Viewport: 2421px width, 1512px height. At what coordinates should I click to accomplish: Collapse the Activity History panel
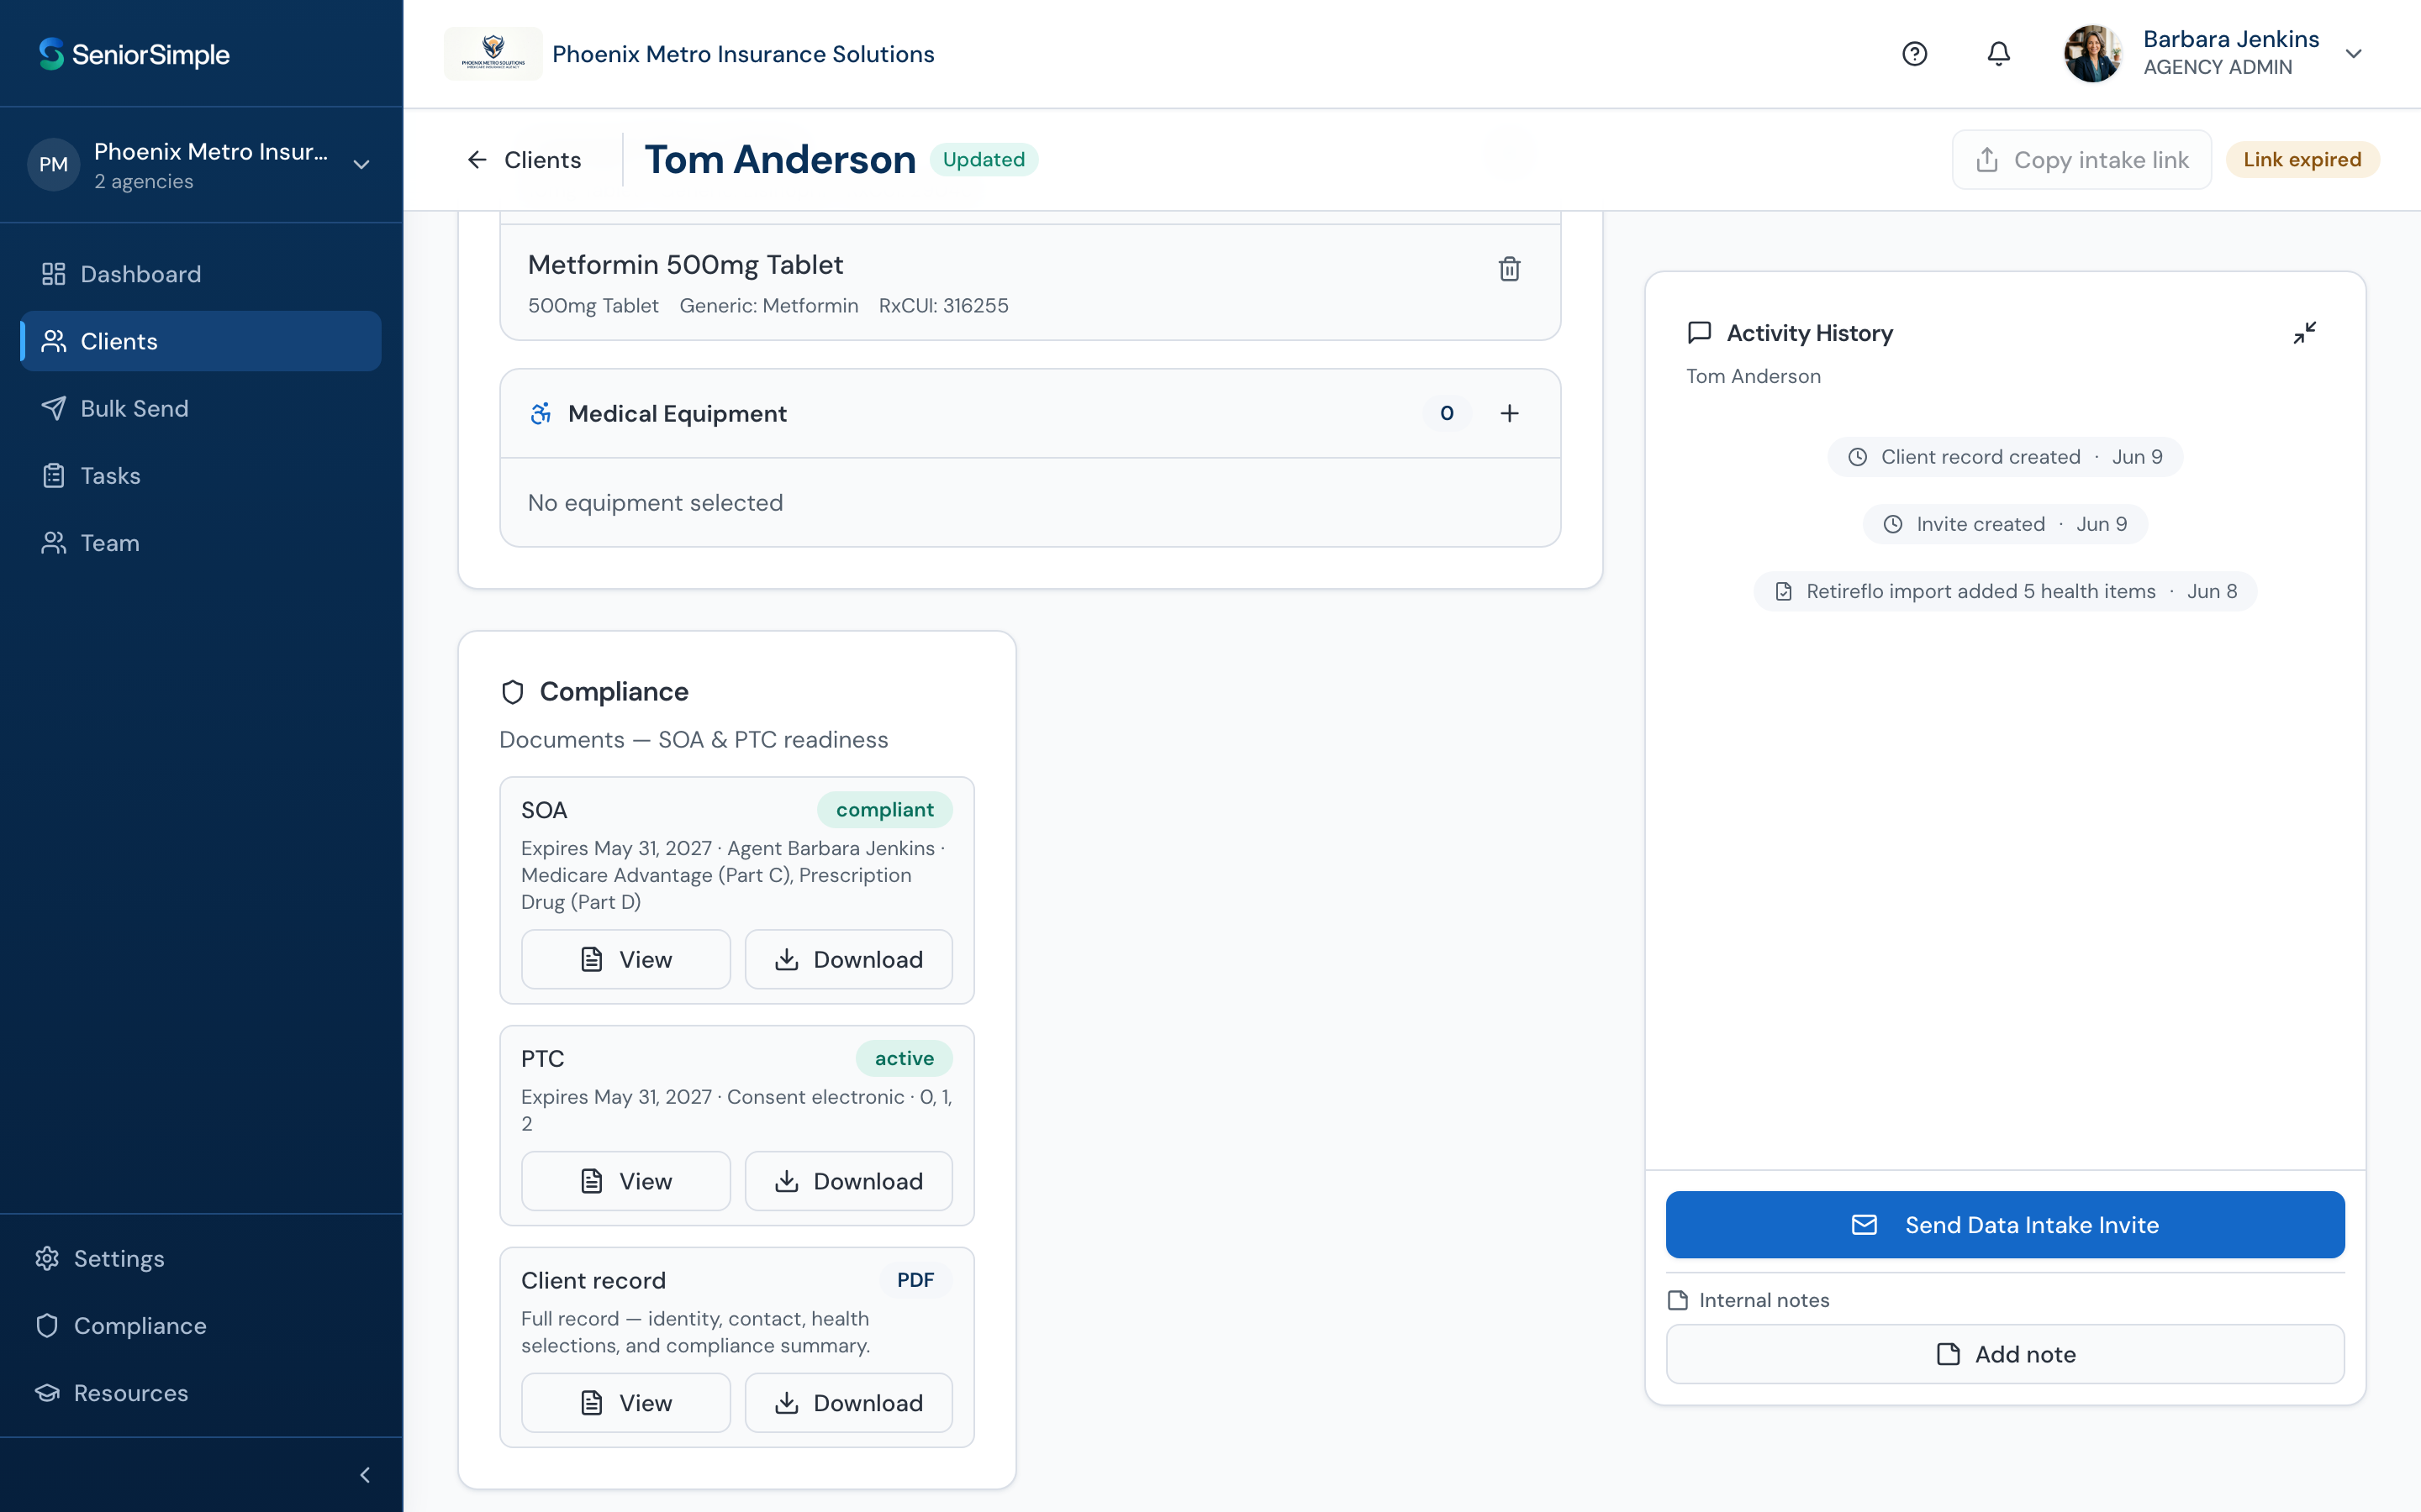click(2304, 332)
